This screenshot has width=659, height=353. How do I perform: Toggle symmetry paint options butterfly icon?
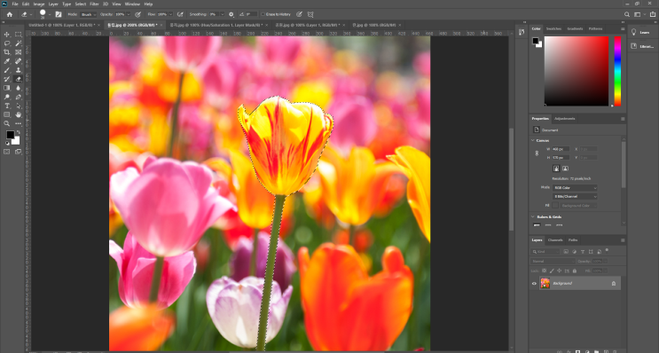(x=310, y=14)
